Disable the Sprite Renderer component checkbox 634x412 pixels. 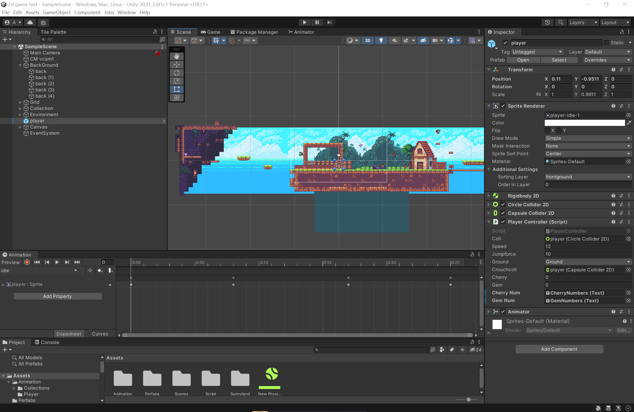point(503,106)
